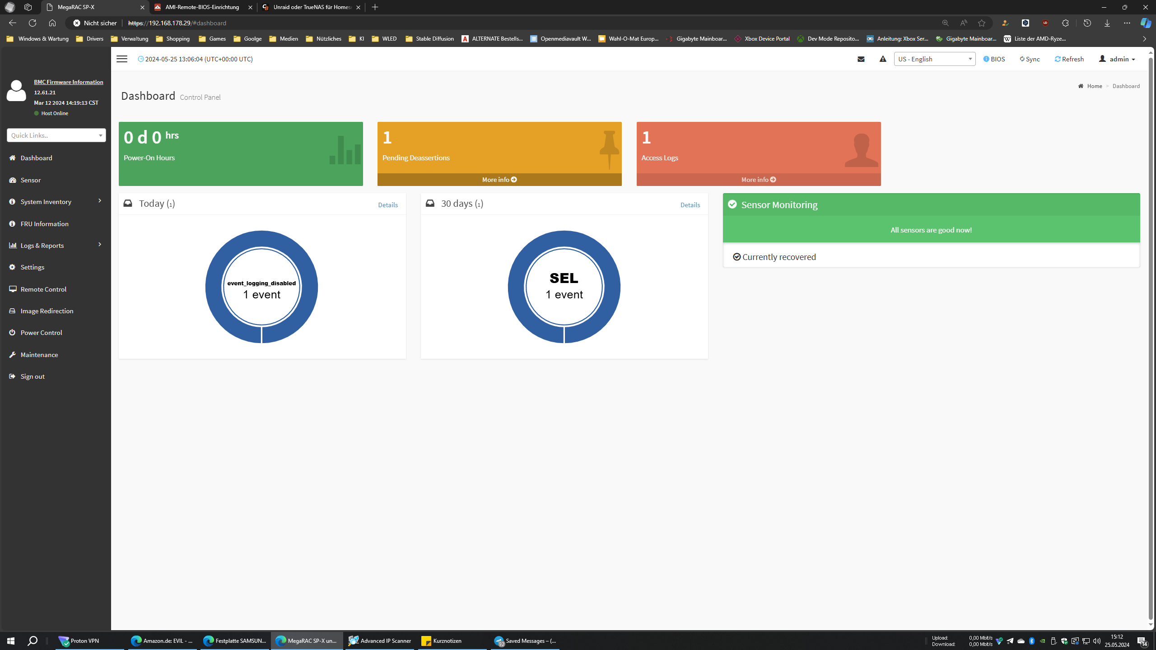The height and width of the screenshot is (650, 1156).
Task: Click BMC Firmware Information link
Action: click(69, 82)
